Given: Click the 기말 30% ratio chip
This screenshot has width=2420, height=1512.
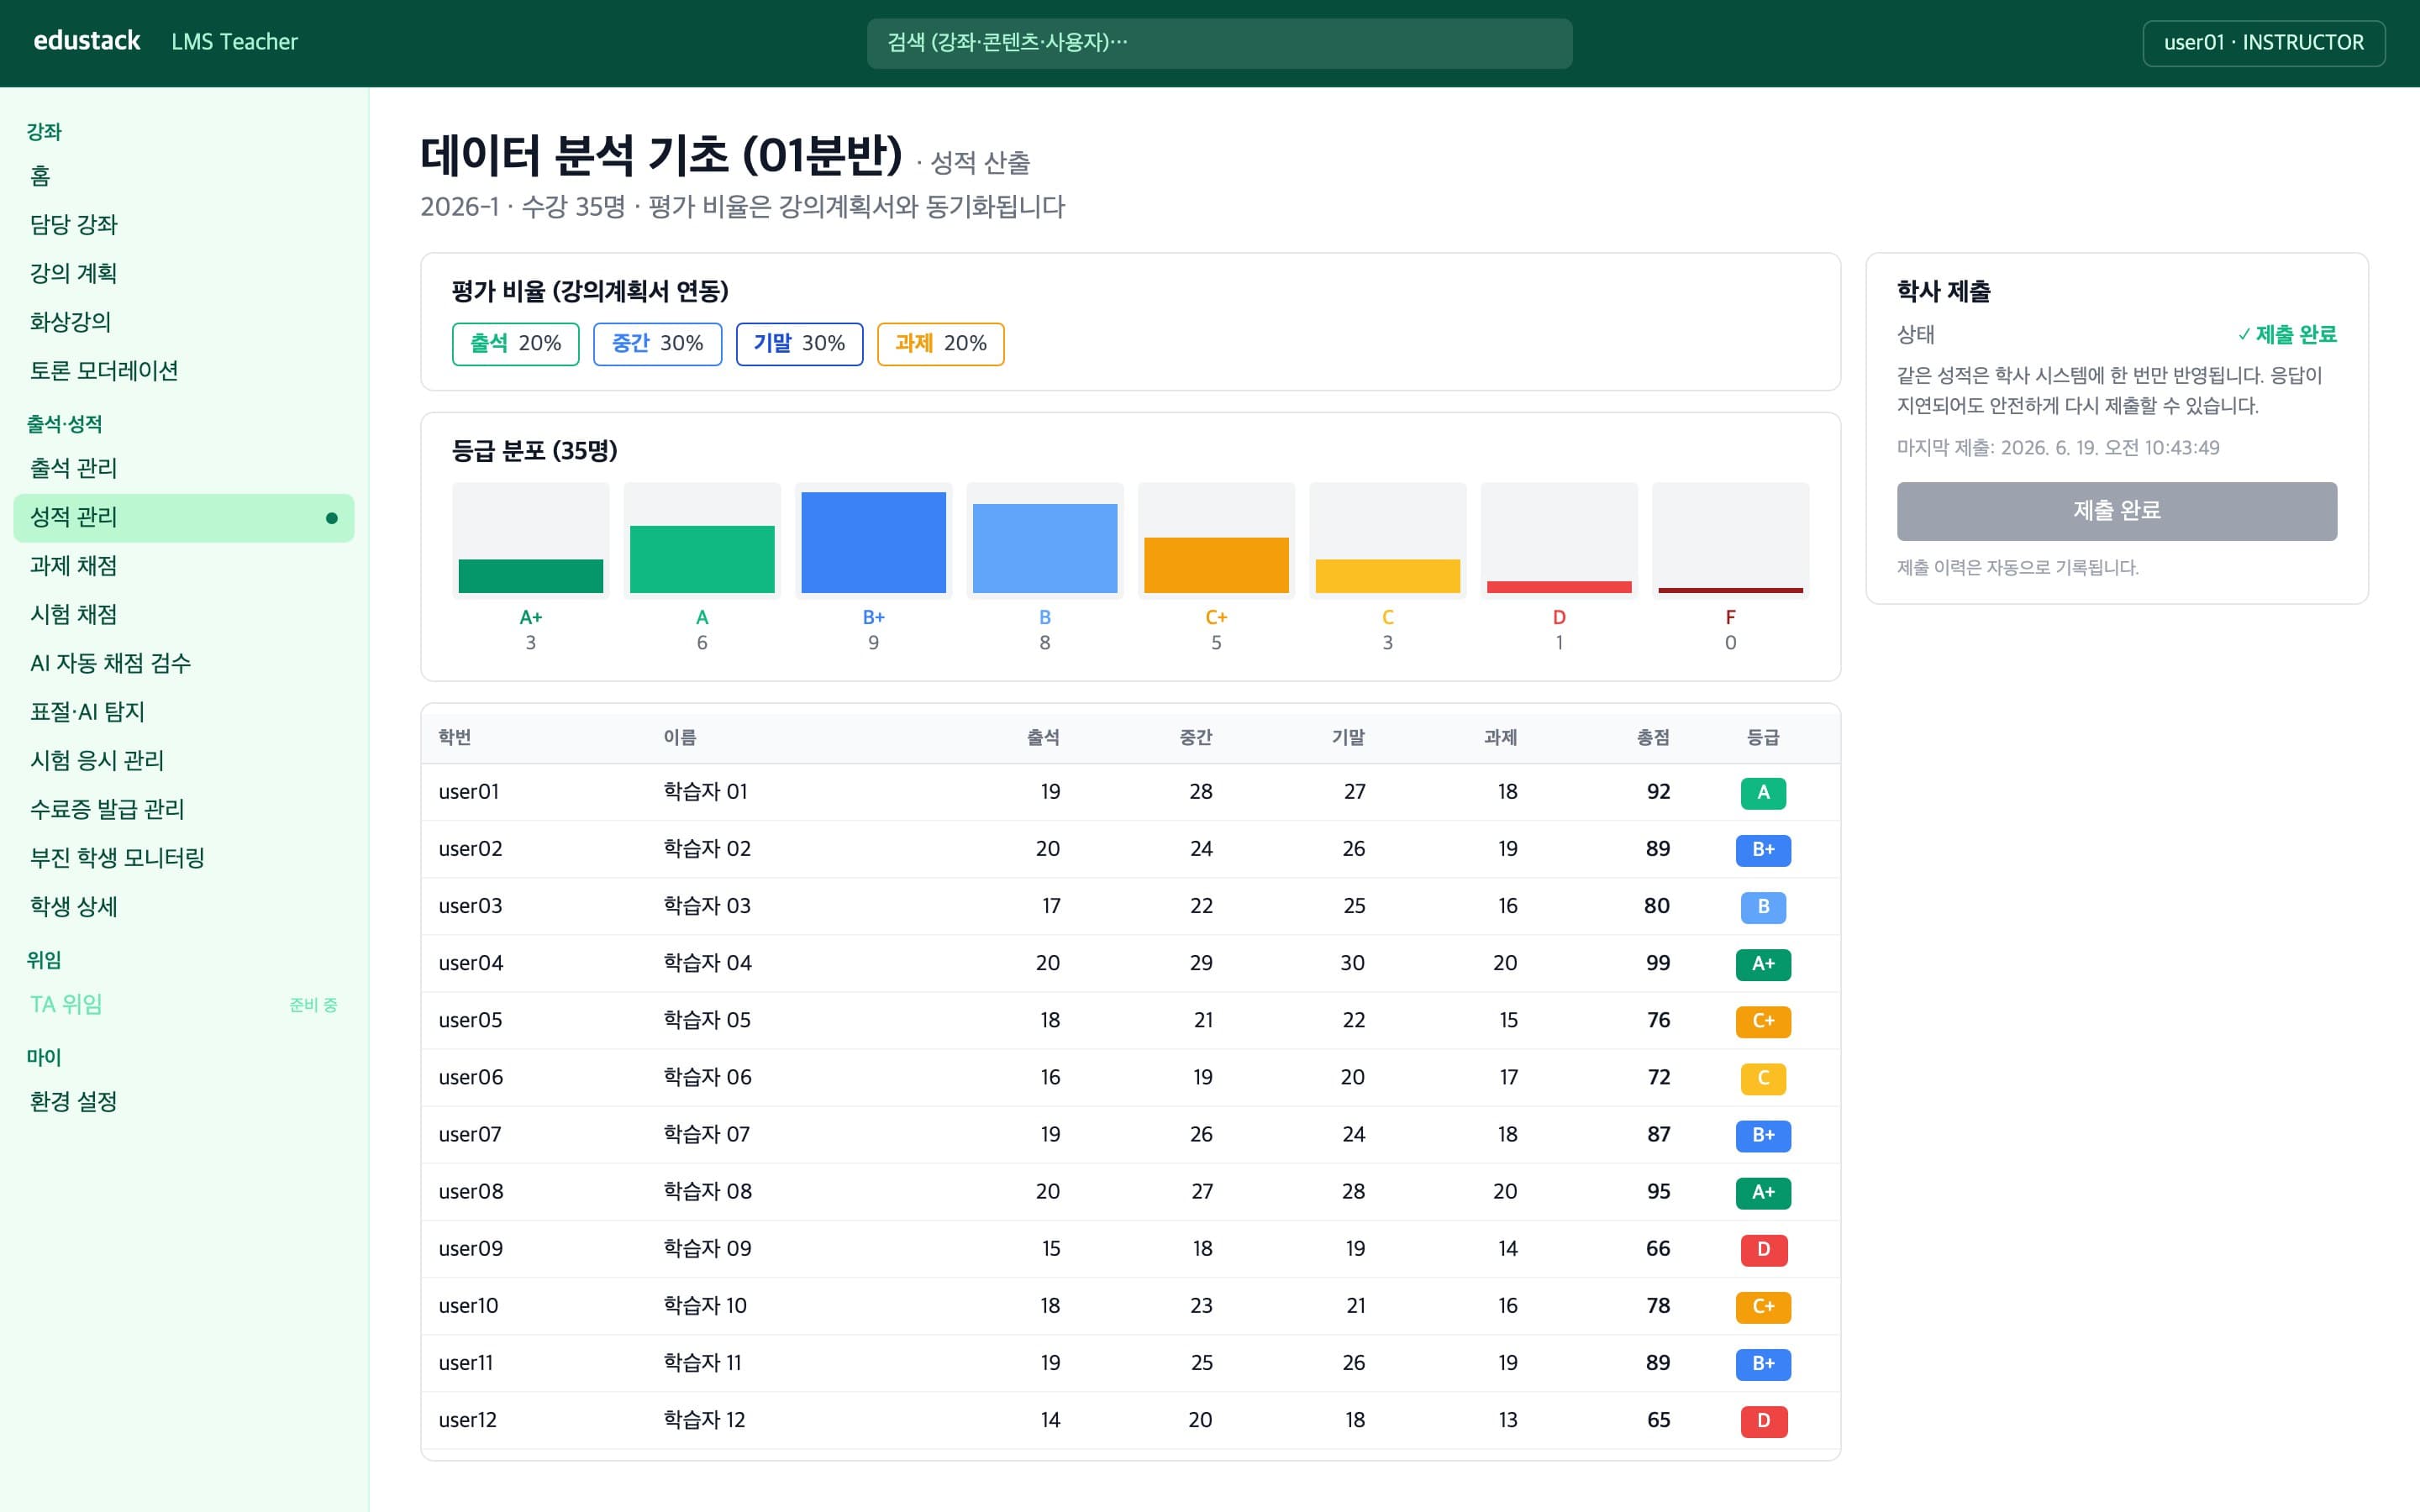Looking at the screenshot, I should click(800, 344).
